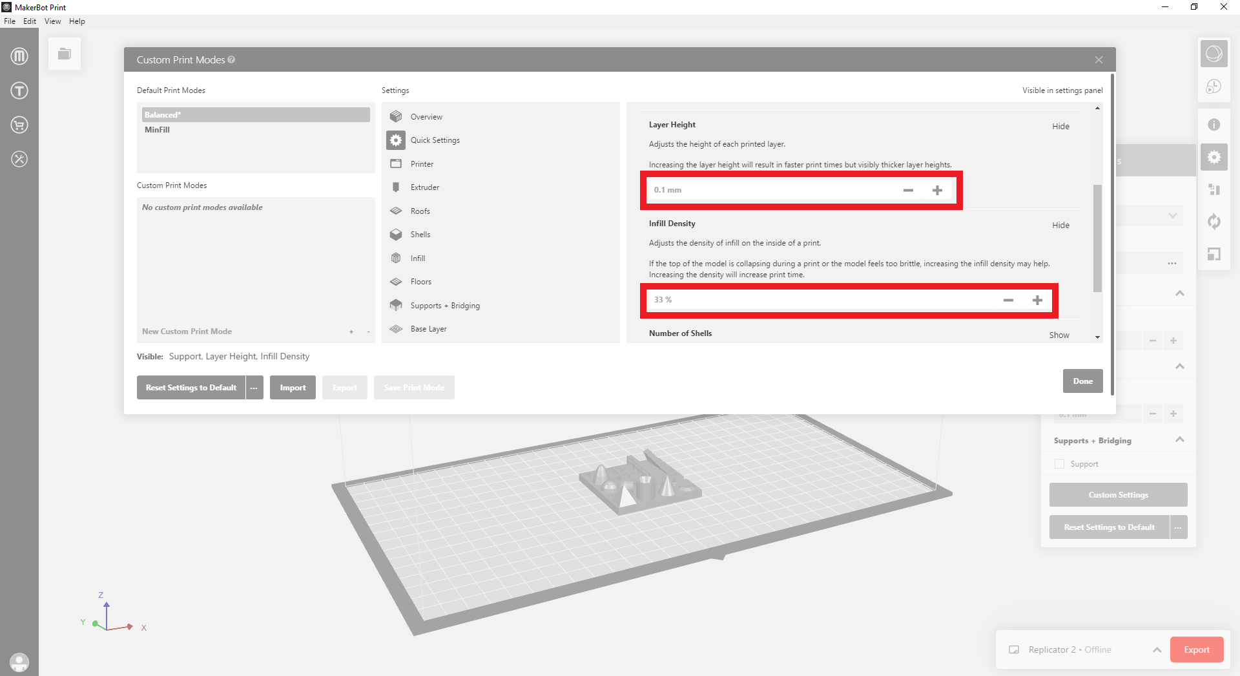Viewport: 1240px width, 676px height.
Task: Select the Balanced* default print mode
Action: coord(256,115)
